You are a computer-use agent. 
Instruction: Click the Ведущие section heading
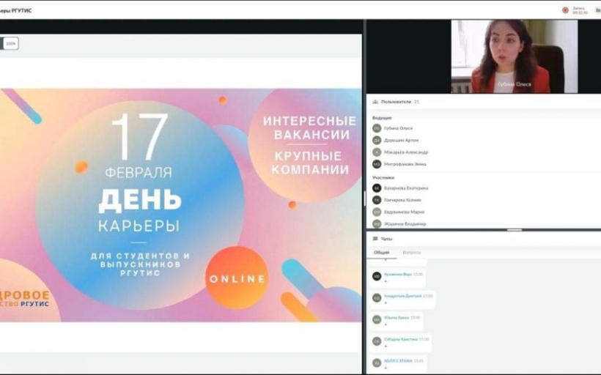(x=382, y=118)
